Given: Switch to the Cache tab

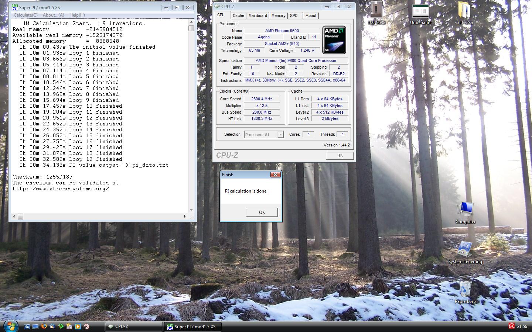Looking at the screenshot, I should pos(238,15).
